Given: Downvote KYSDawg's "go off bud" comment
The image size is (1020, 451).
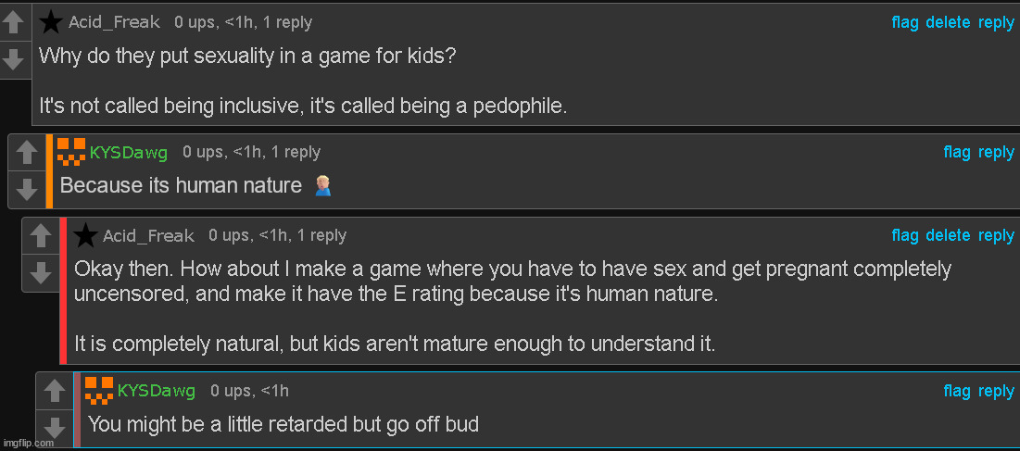Looking at the screenshot, I should click(54, 427).
